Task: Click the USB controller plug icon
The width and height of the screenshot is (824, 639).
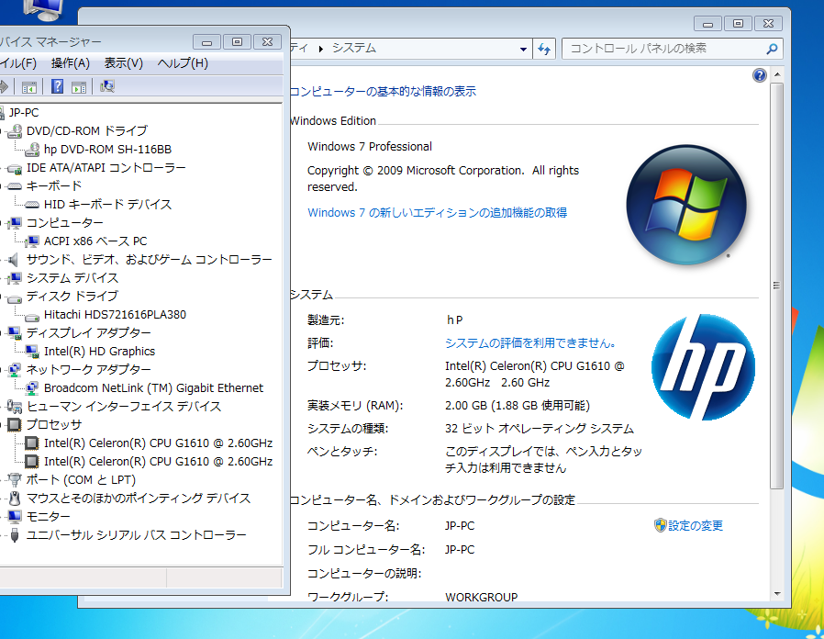Action: [x=15, y=535]
